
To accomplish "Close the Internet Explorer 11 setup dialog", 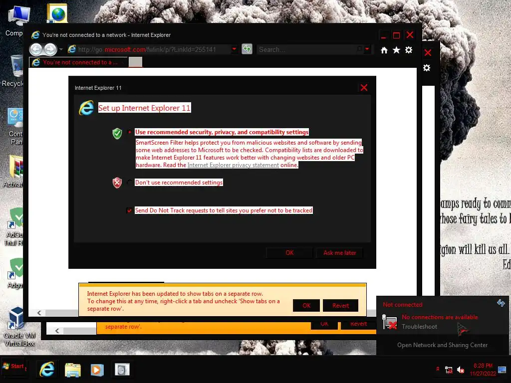I will click(364, 87).
